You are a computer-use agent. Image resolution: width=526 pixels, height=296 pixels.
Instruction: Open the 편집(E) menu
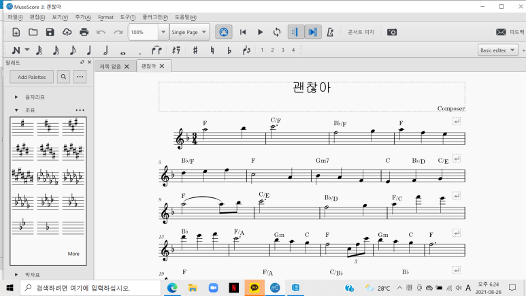tap(37, 17)
